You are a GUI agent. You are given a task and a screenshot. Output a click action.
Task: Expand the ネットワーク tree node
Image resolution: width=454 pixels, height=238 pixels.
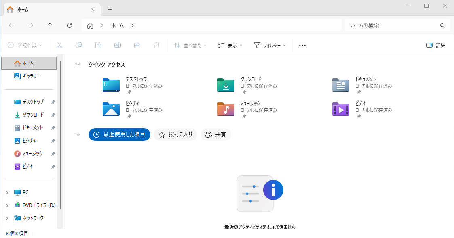pos(7,218)
